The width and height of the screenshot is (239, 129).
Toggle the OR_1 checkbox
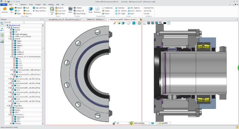click(13, 48)
